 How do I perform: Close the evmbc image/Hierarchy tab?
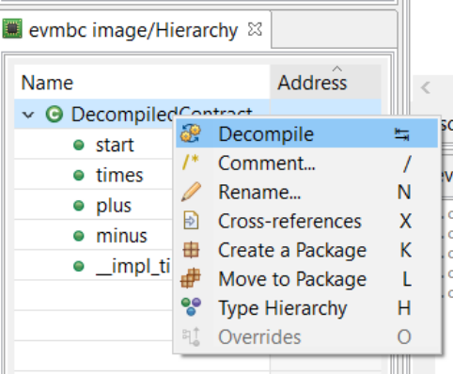[x=255, y=29]
